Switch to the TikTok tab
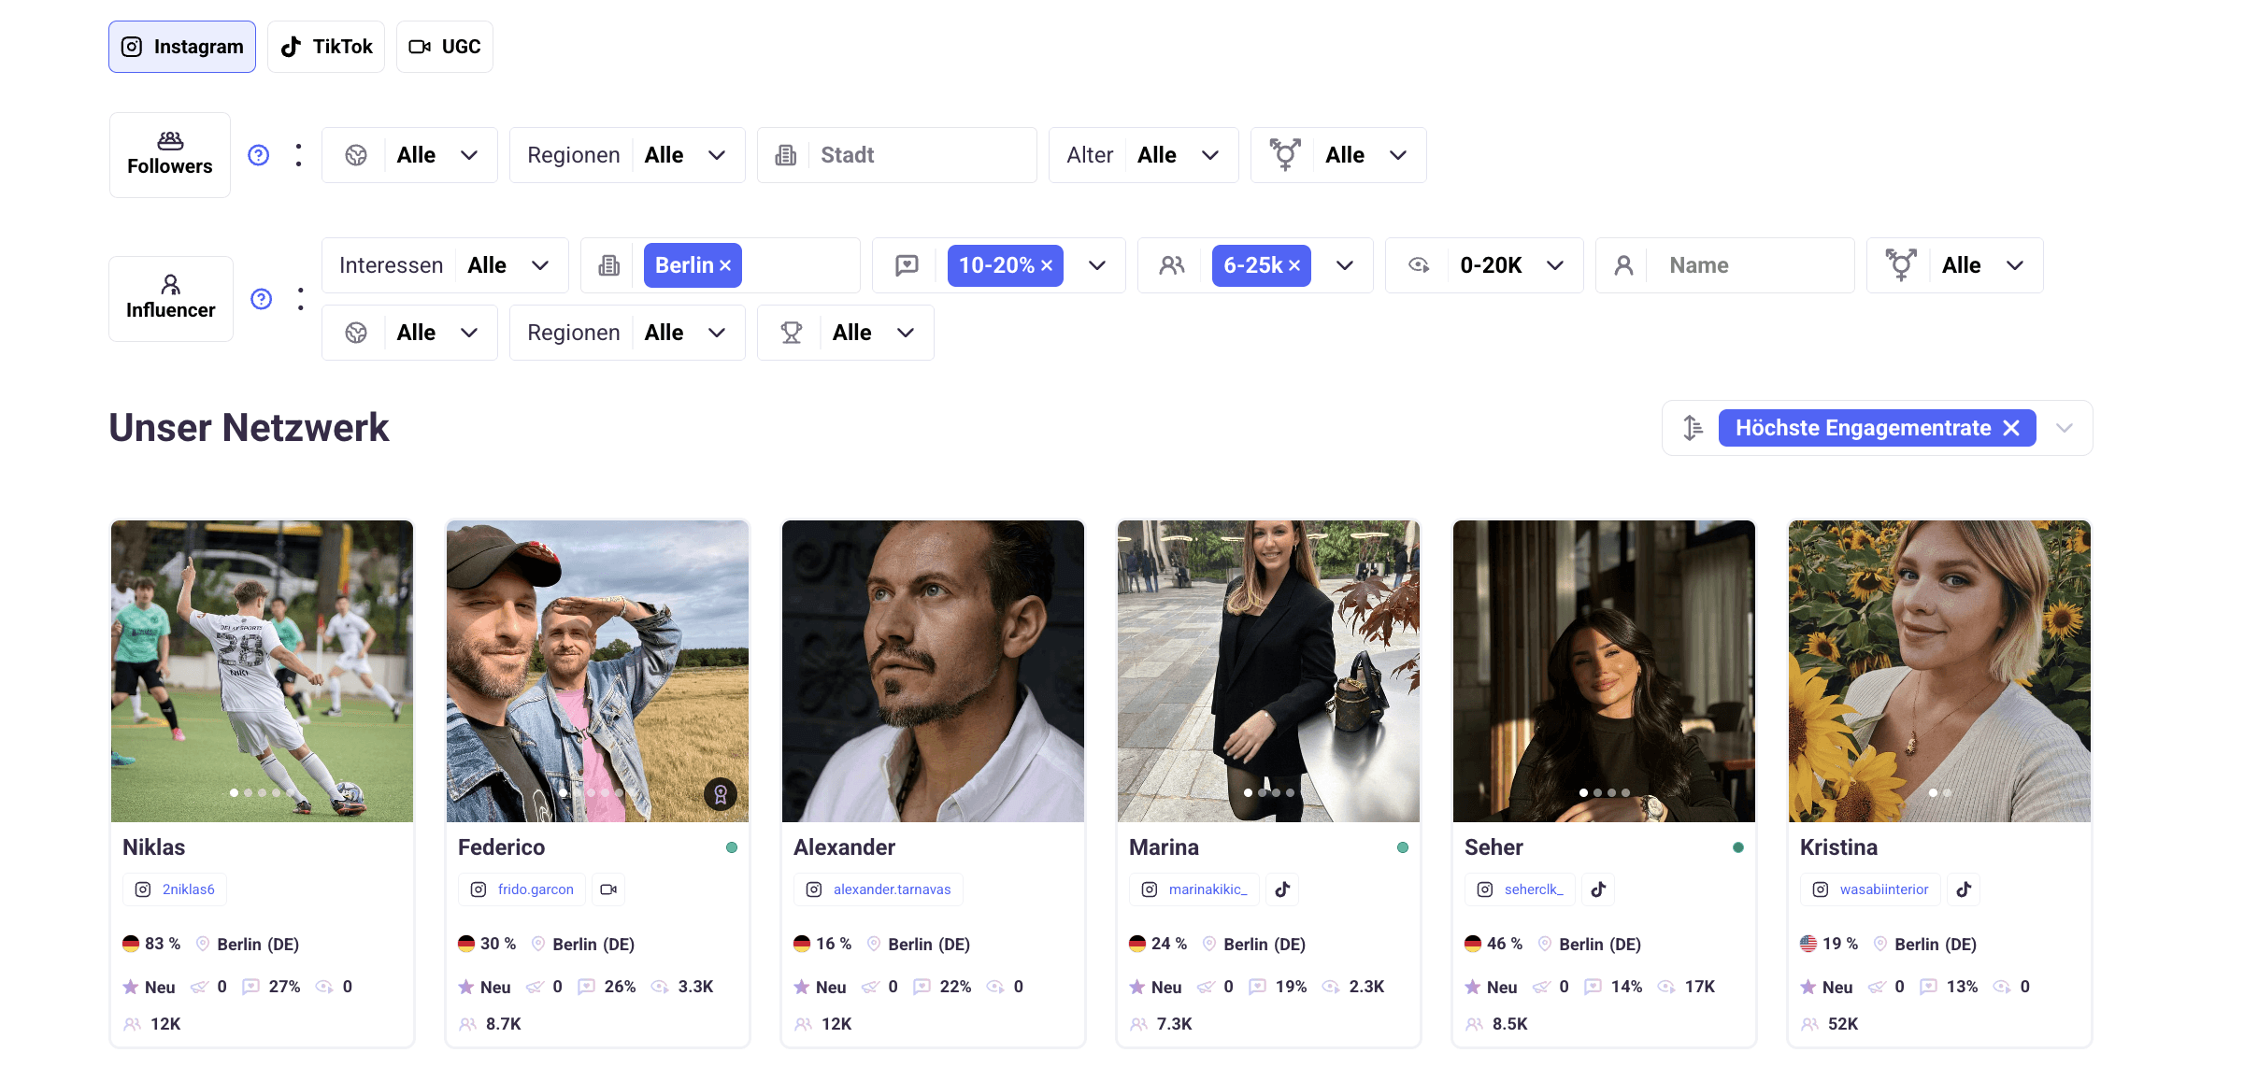Image resolution: width=2258 pixels, height=1067 pixels. click(326, 47)
